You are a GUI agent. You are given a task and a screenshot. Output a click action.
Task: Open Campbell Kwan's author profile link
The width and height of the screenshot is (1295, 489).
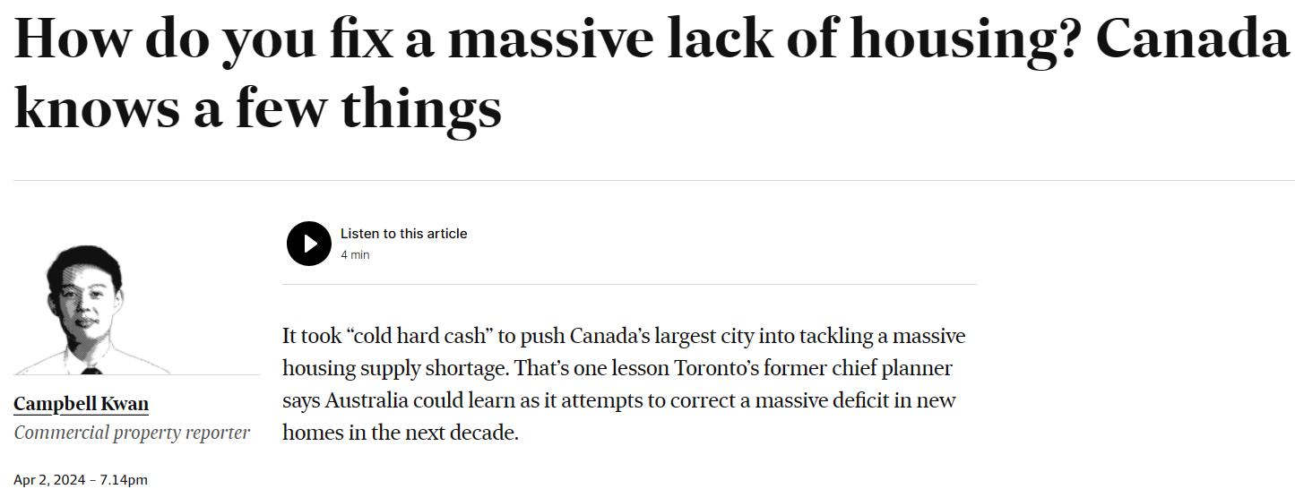(82, 405)
